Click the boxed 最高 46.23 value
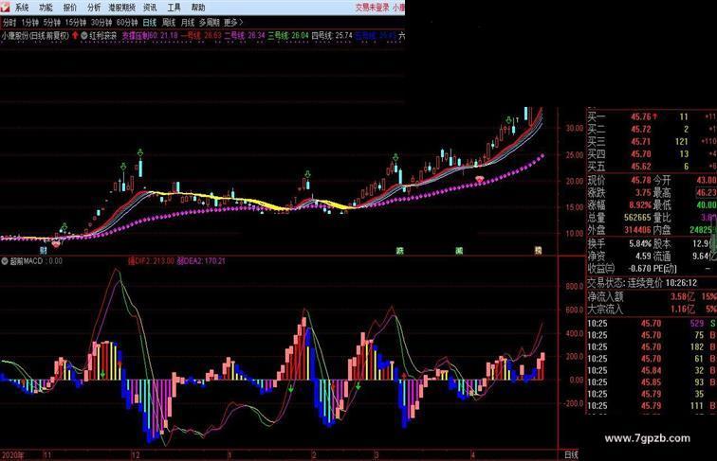 [707, 192]
